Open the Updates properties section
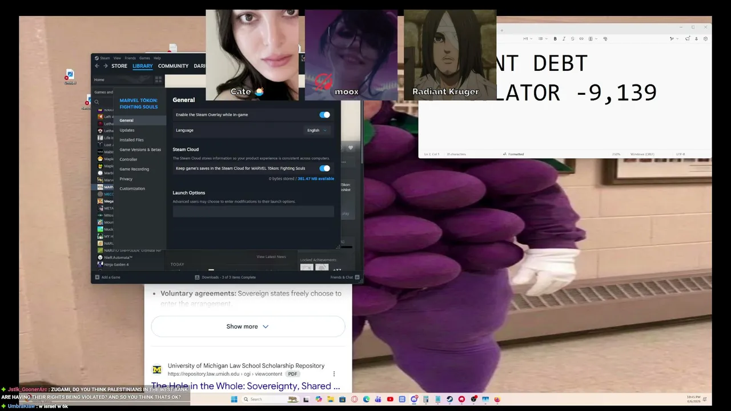 140,130
